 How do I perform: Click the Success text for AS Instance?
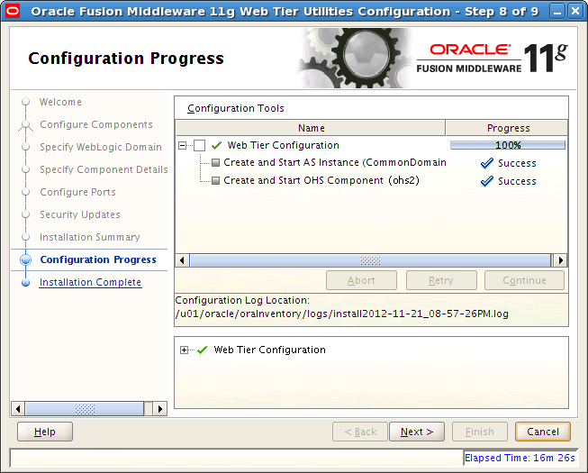517,164
